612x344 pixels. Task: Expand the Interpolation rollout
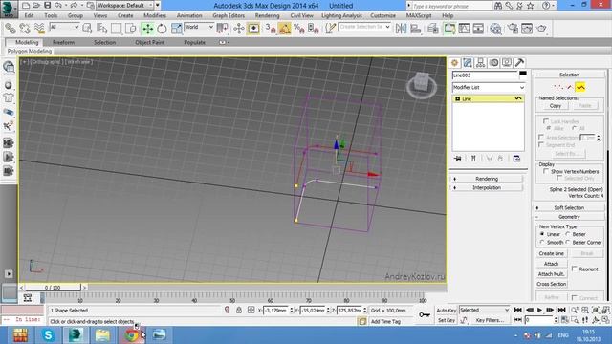(x=487, y=187)
